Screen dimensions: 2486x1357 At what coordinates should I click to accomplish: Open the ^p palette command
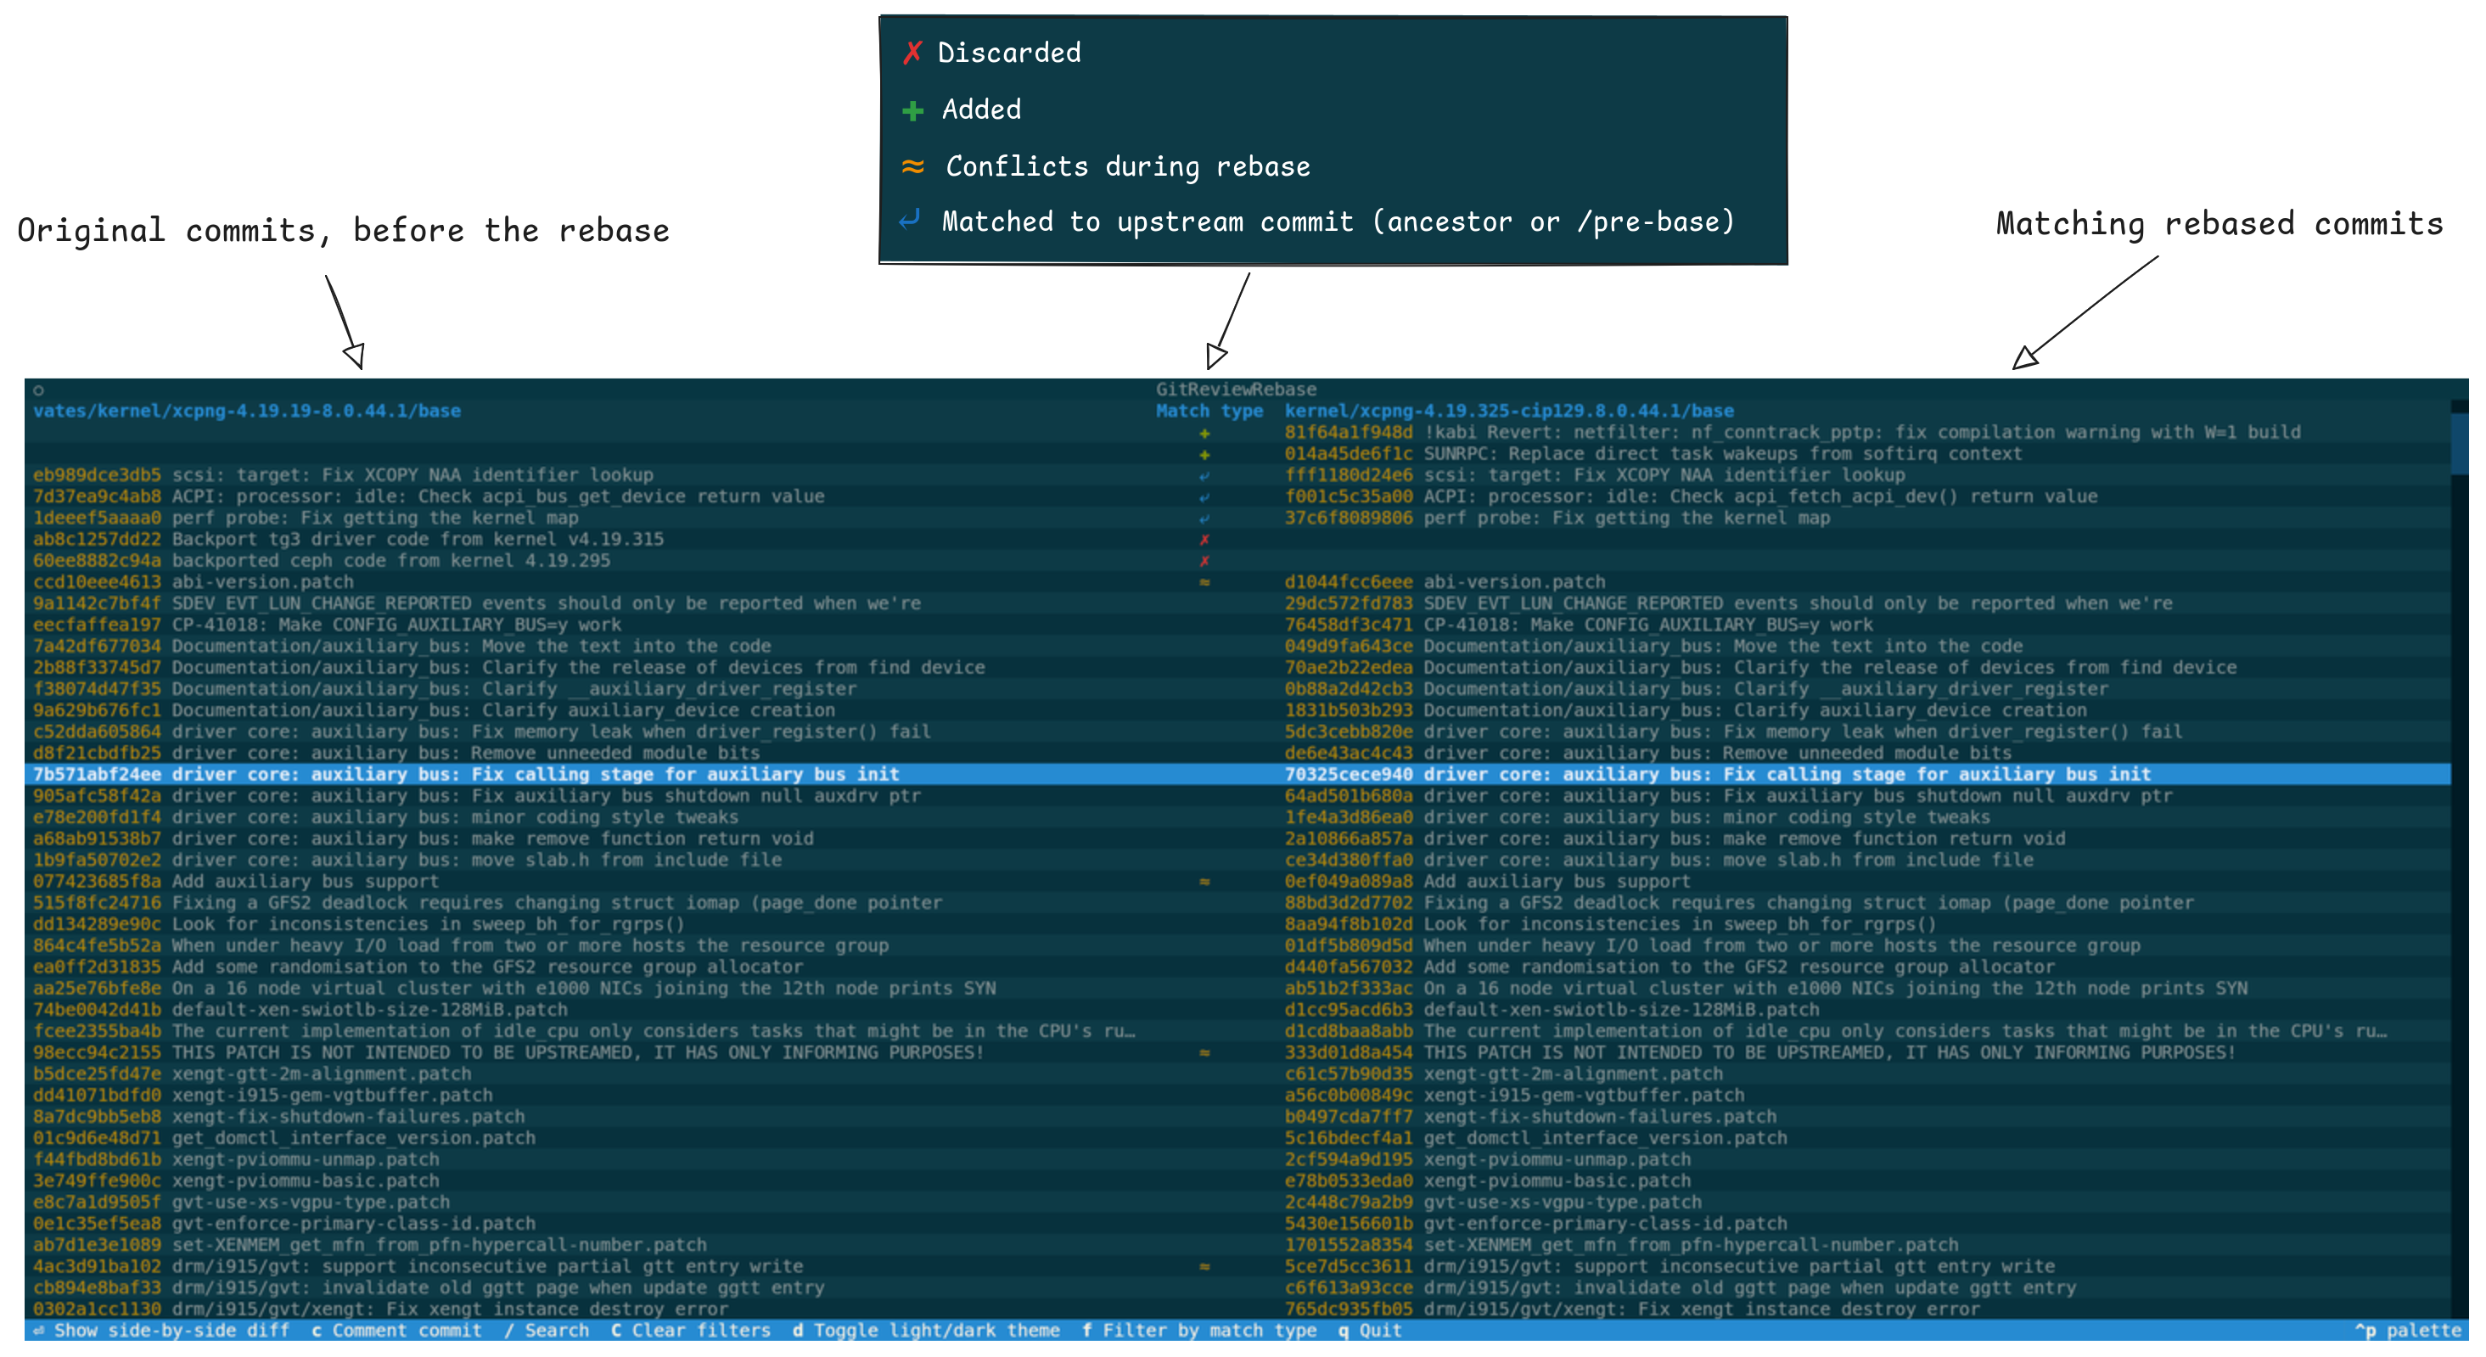coord(2408,1330)
